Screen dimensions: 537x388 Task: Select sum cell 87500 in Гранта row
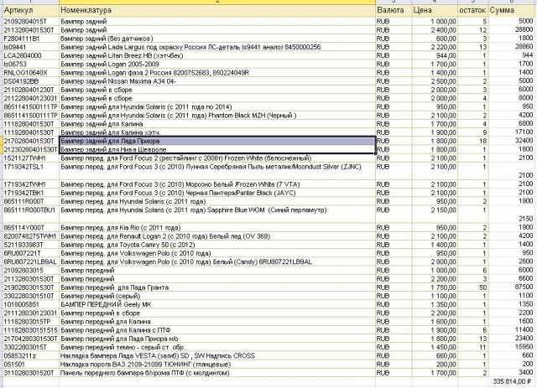512,287
